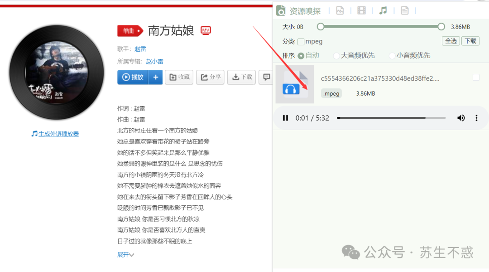The width and height of the screenshot is (489, 272).
Task: Open audio player more options menu
Action: click(x=476, y=118)
